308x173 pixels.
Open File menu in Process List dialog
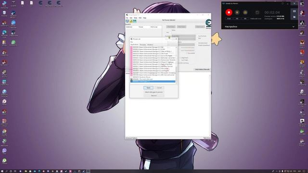pos(131,42)
